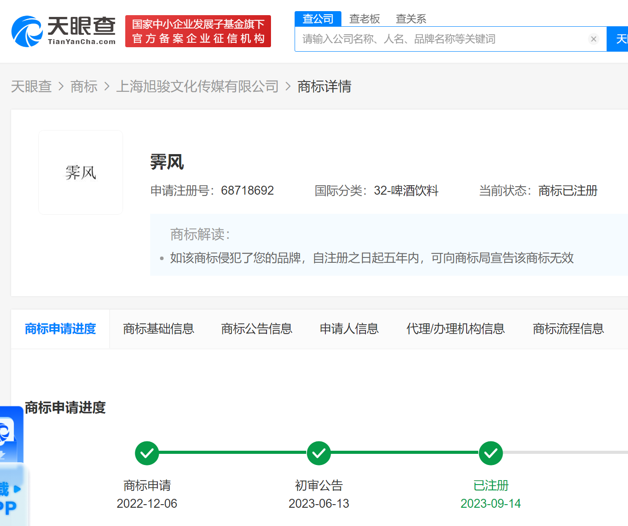Click the TianYanCha logo icon
The height and width of the screenshot is (526, 628).
pos(27,31)
